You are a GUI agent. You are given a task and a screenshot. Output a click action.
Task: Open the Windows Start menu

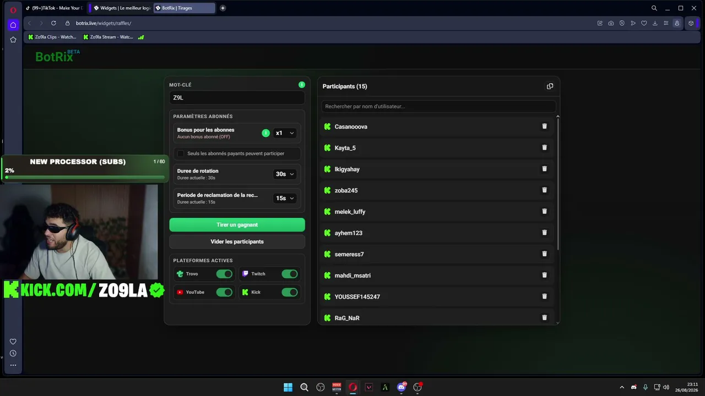[288, 387]
